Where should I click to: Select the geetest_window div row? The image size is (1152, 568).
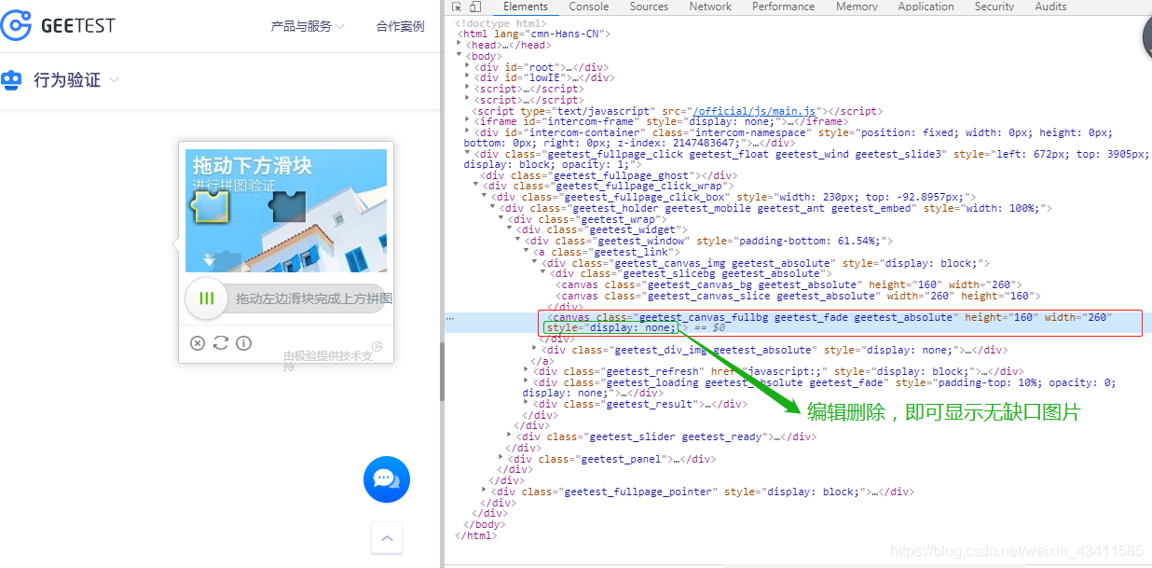[x=709, y=241]
